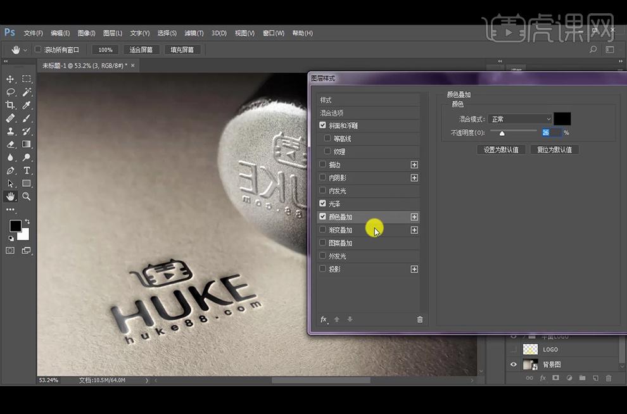Add another 内阴影 effect with plus
This screenshot has width=627, height=414.
click(414, 178)
